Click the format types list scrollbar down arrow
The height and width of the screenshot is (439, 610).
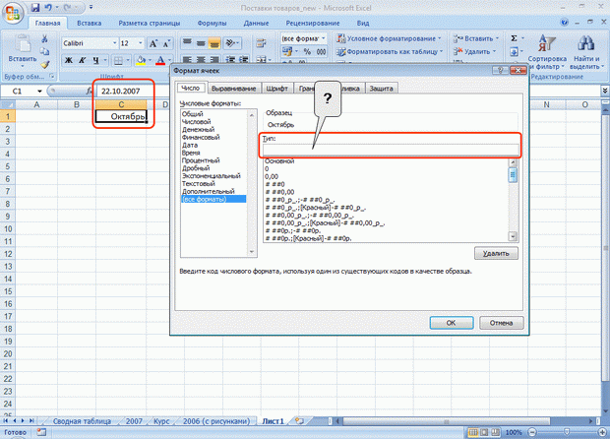514,236
